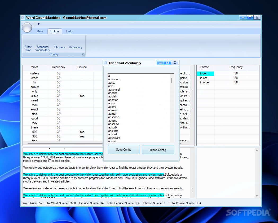Click 'Total Phrase Number:114' in status bar
Screen dimensions: 278x223
[185, 203]
